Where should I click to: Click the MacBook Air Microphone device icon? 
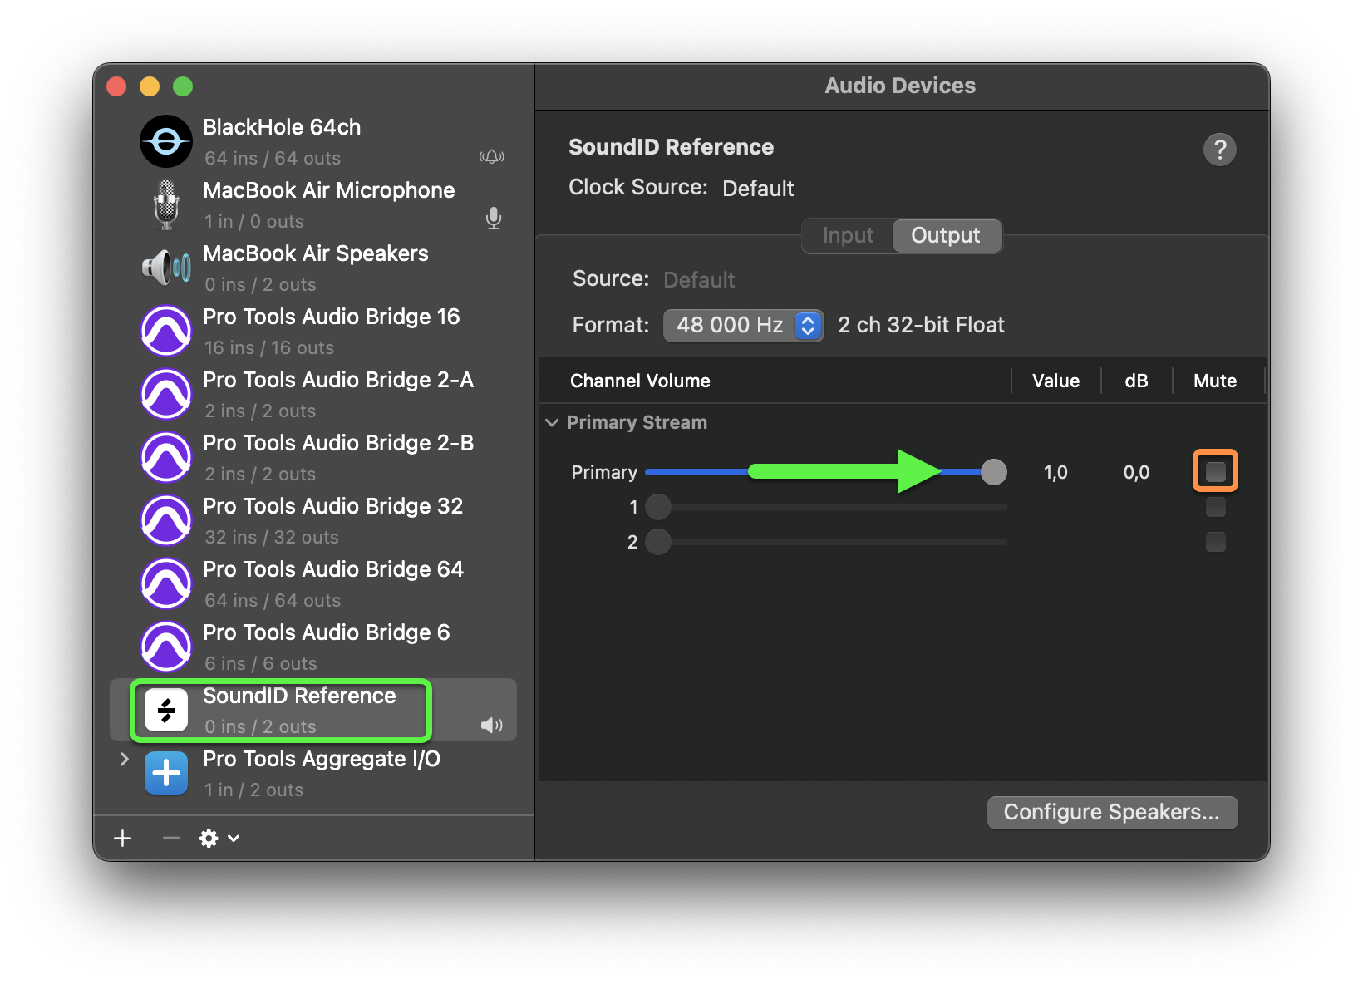pos(166,204)
